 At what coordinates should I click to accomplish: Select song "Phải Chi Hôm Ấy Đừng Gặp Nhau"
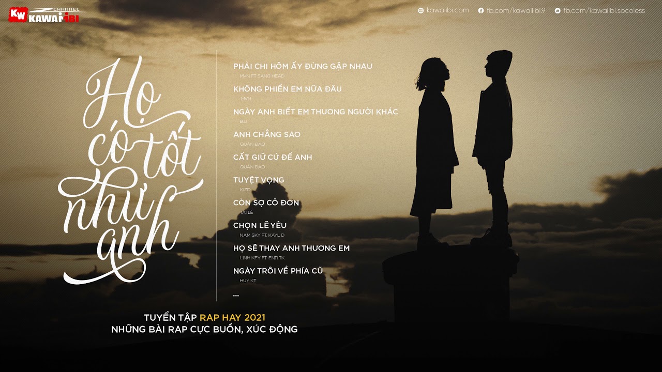tap(303, 66)
